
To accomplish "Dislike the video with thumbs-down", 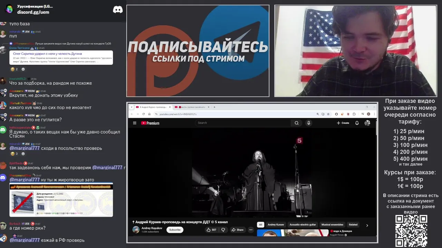I will coord(223,230).
